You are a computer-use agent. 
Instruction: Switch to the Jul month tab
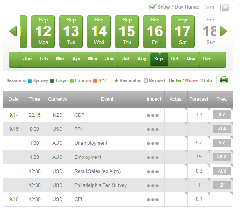point(125,59)
